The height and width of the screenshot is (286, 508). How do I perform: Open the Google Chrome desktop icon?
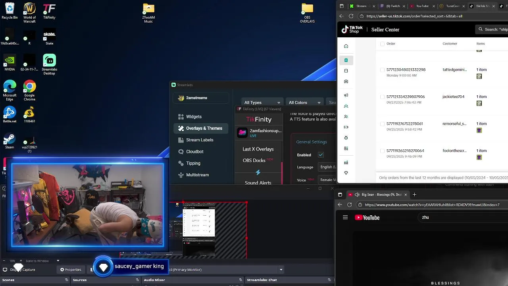29,90
